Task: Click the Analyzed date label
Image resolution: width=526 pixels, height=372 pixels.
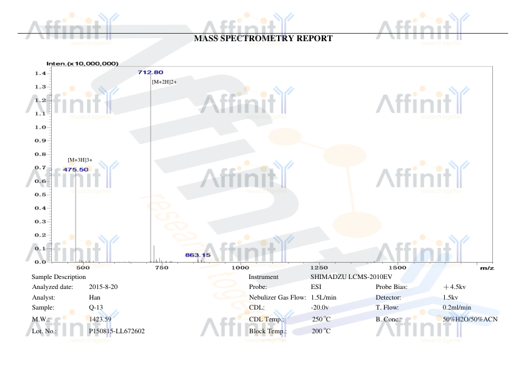Action: tap(52, 287)
